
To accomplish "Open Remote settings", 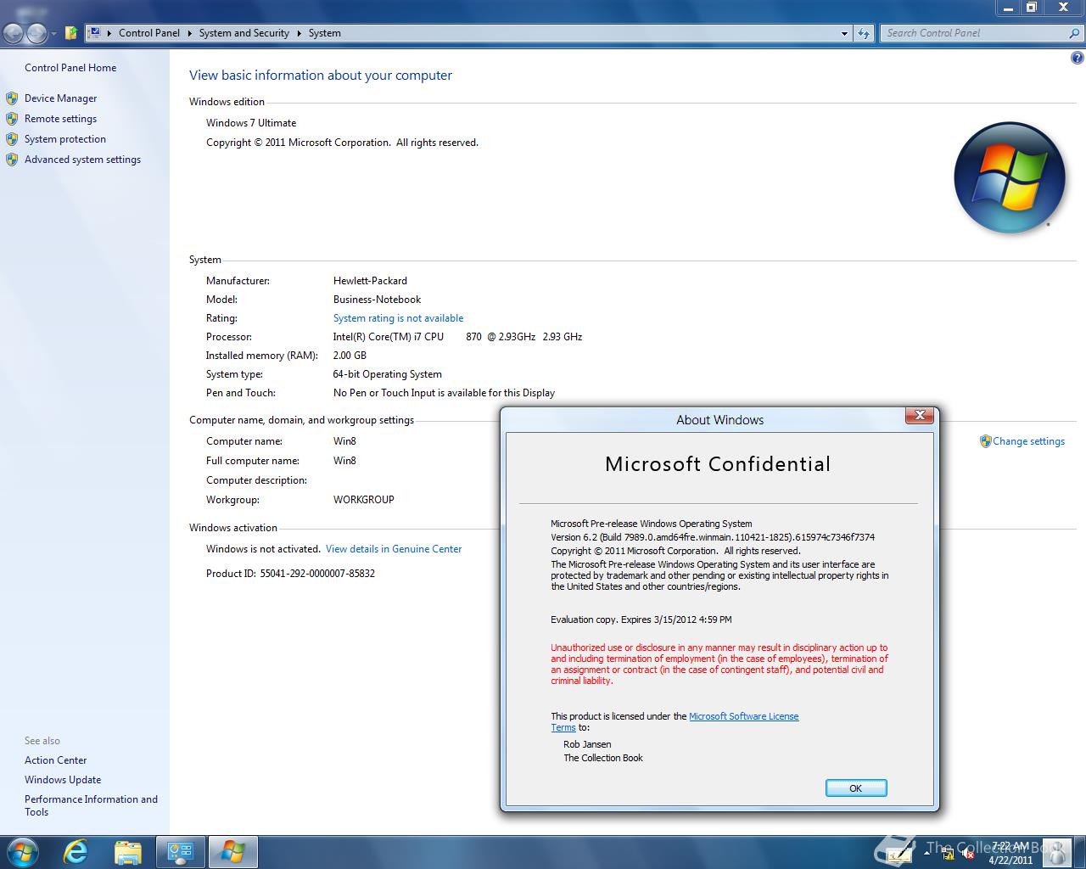I will [60, 119].
